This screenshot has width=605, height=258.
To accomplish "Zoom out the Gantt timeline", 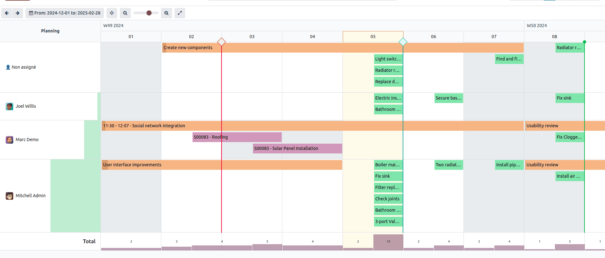I will [125, 13].
